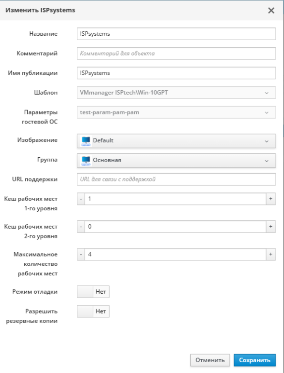Expand the Изображение Default dropdown
Viewport: 284px width, 373px height.
pos(176,141)
